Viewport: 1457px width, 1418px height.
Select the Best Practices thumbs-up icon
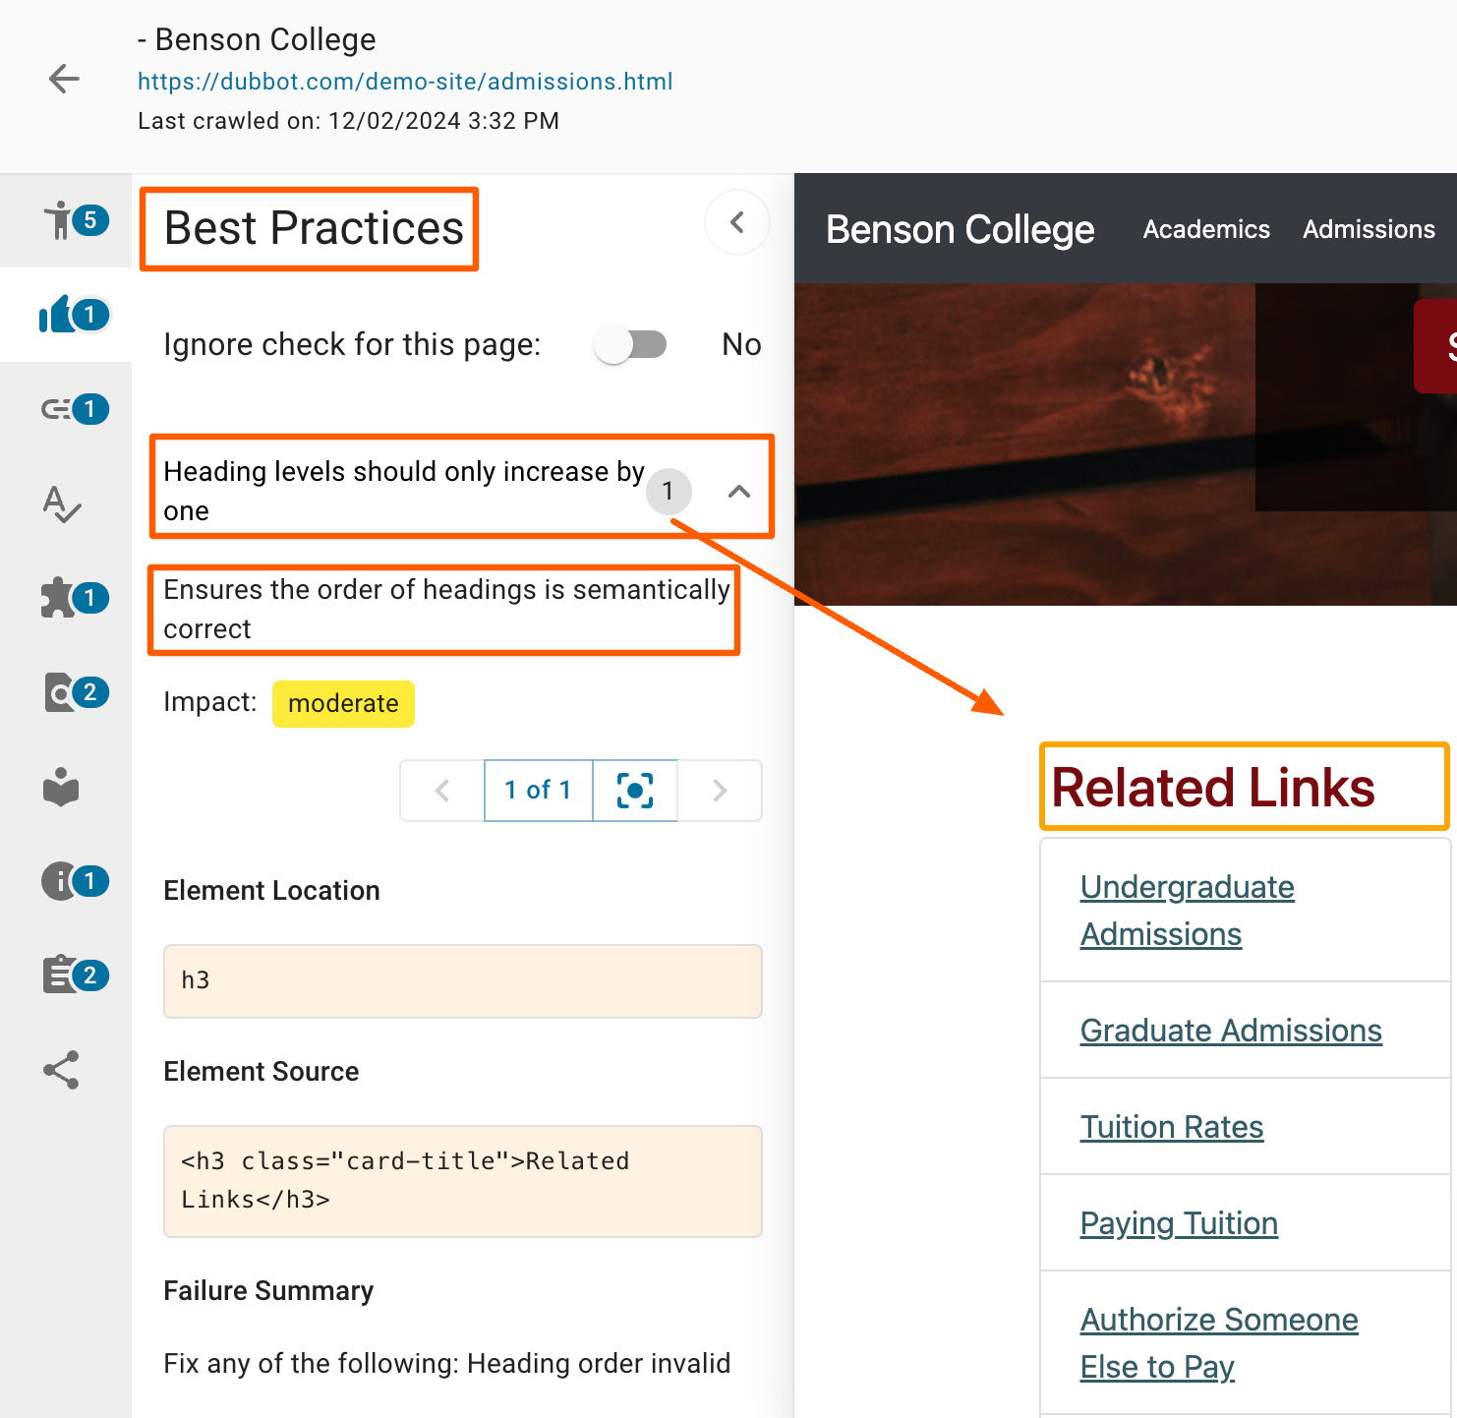(x=66, y=315)
